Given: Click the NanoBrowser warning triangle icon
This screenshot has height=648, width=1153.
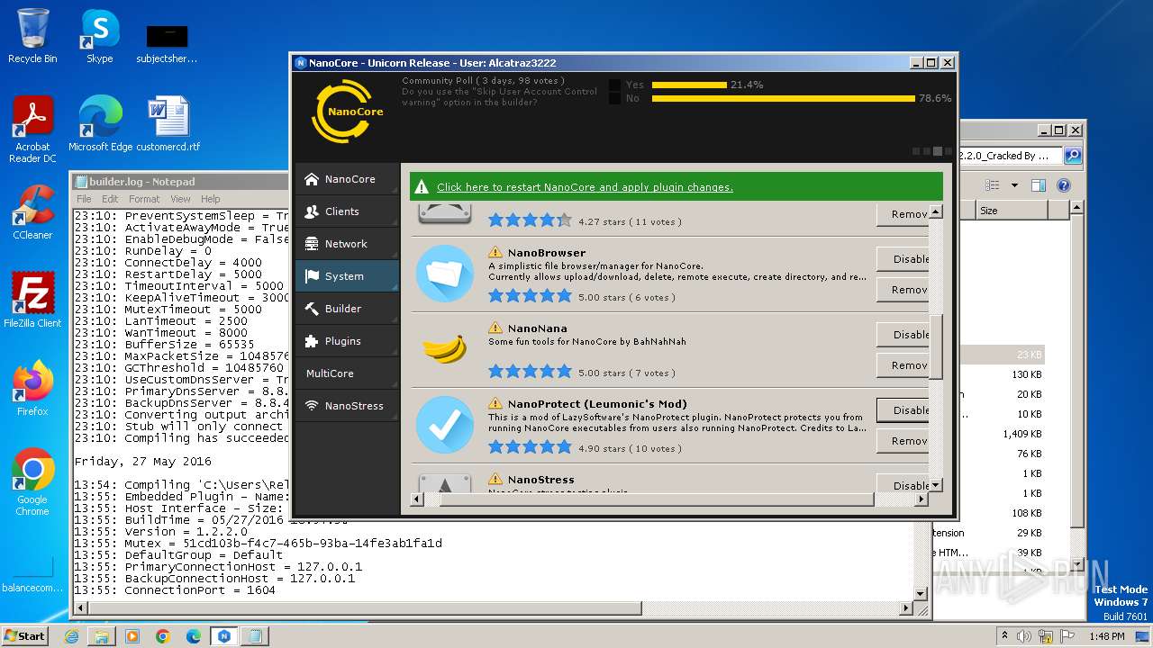Looking at the screenshot, I should (495, 253).
